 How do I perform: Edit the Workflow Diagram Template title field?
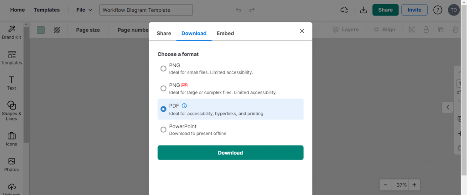click(x=146, y=10)
